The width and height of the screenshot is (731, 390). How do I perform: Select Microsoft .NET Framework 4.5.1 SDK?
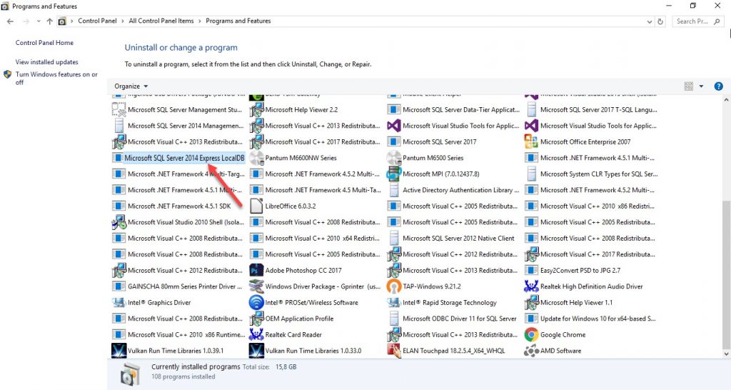point(172,206)
